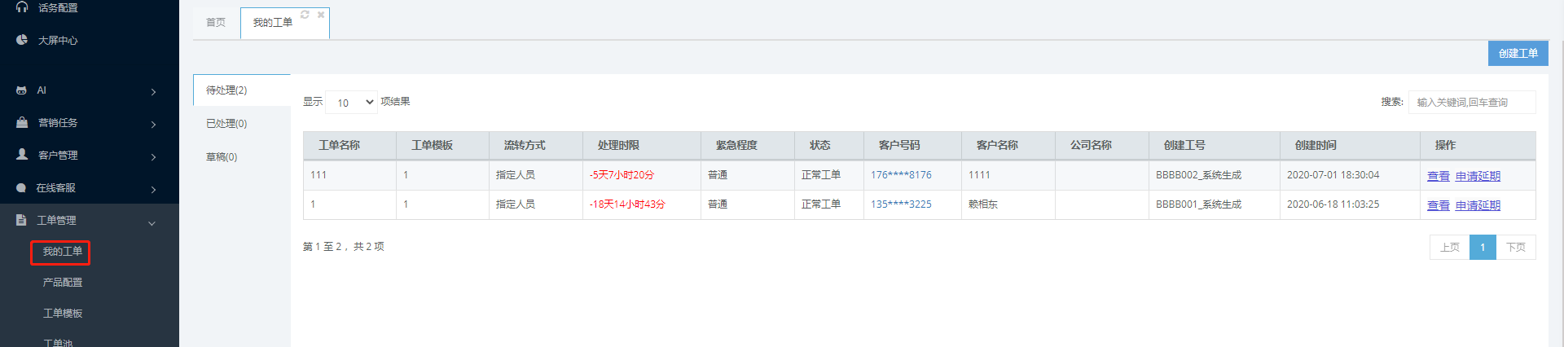Screen dimensions: 1564x347
Task: Click the document icon for 工单管理
Action: [x=22, y=220]
